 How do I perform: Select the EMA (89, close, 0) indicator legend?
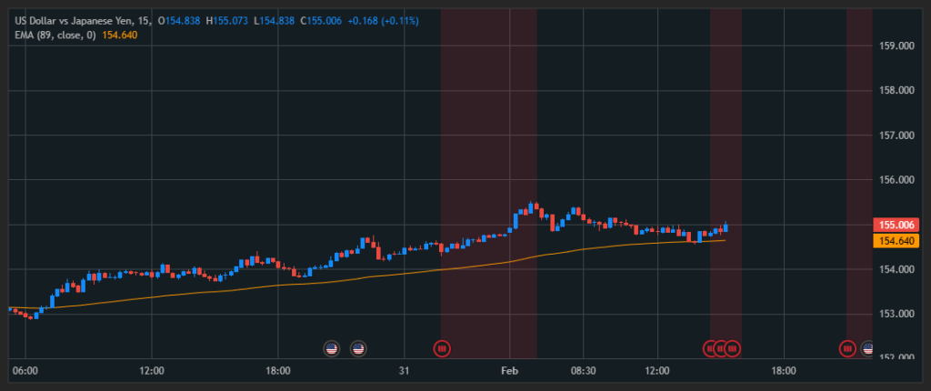click(x=49, y=34)
